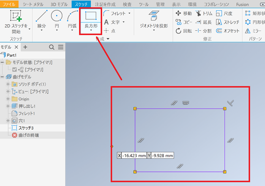Open the model browser search icon
The width and height of the screenshot is (265, 186).
[x=52, y=47]
